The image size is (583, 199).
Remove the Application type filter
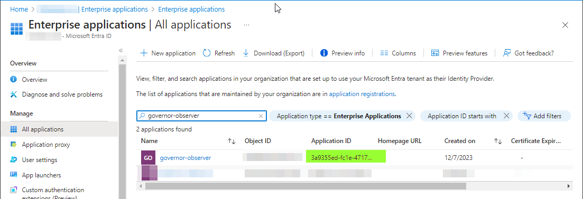[409, 116]
